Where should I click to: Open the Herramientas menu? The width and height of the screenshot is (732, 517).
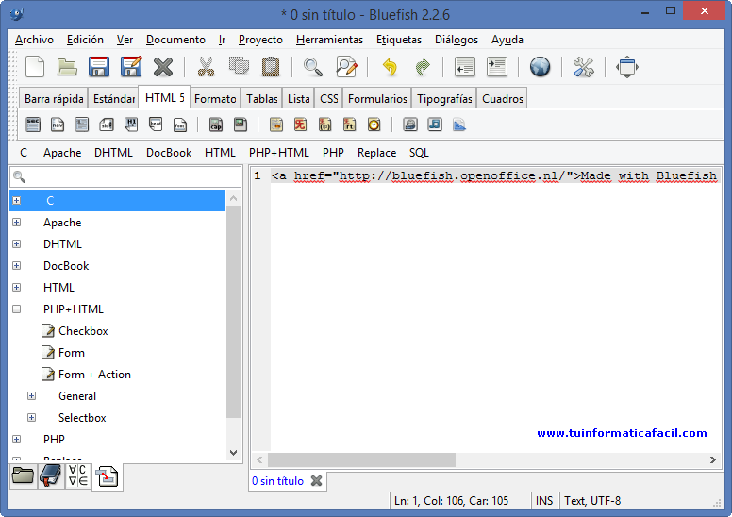point(329,40)
